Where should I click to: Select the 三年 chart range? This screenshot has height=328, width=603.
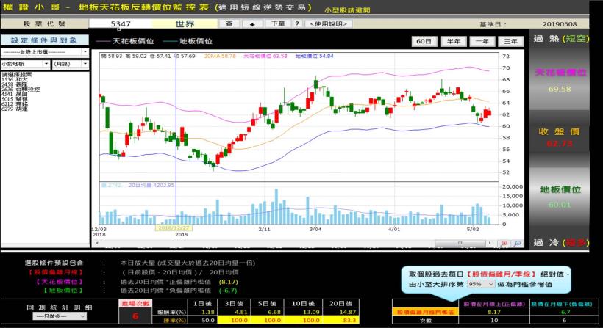512,41
